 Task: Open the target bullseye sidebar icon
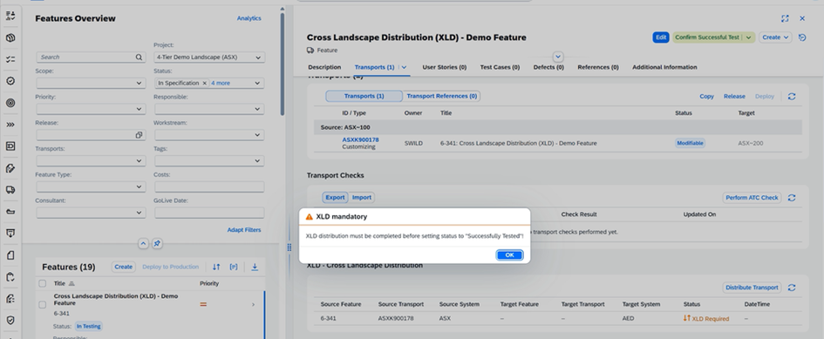click(10, 103)
